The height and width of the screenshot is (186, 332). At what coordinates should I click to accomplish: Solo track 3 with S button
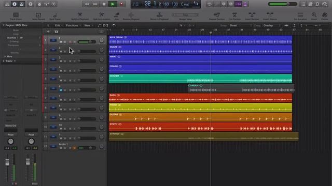click(65, 61)
